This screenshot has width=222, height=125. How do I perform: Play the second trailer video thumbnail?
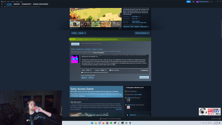coord(85,24)
